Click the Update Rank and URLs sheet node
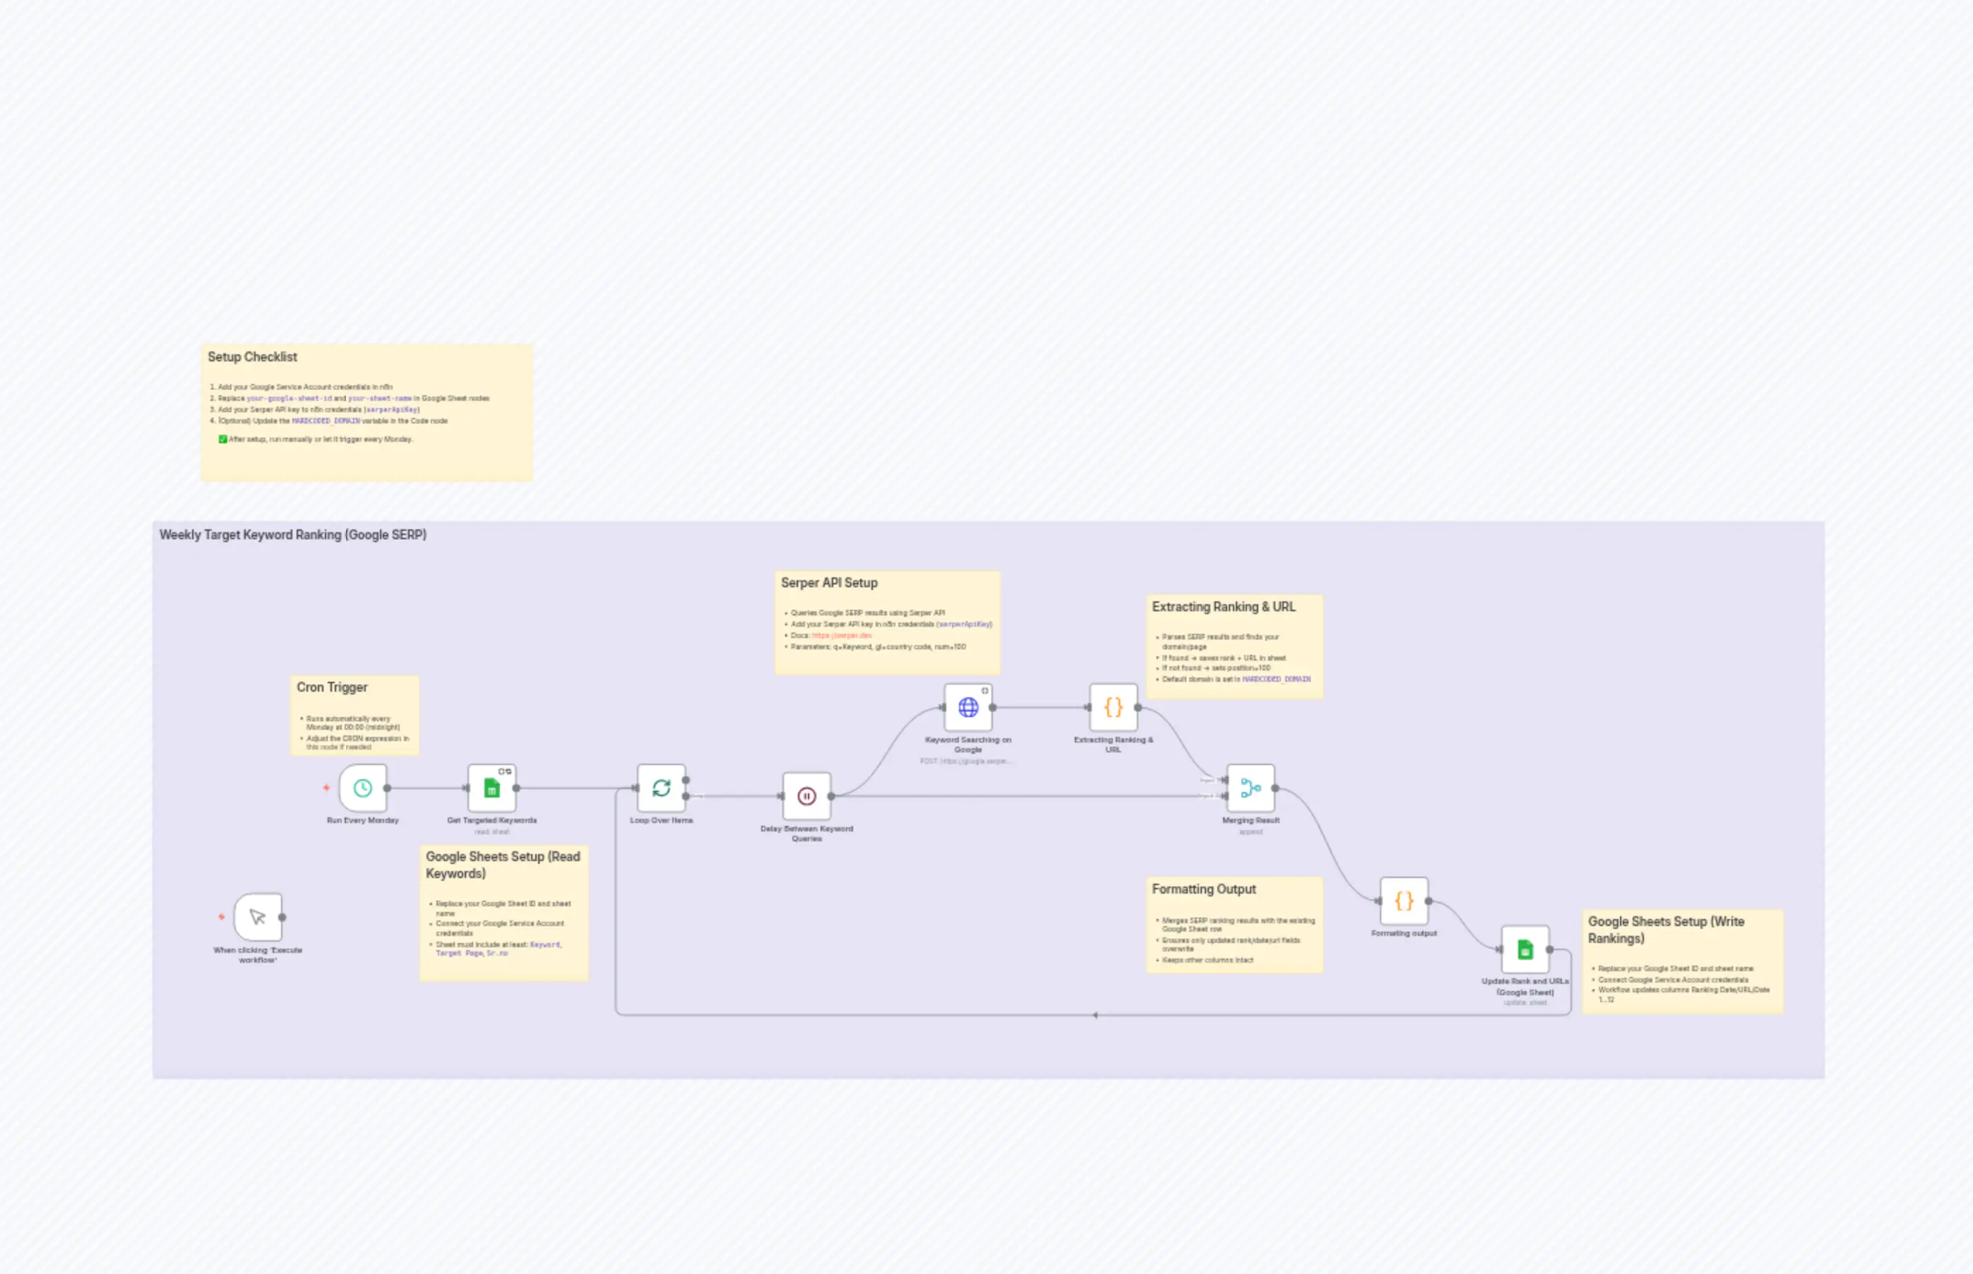Screen dimensions: 1973x1274 [x=1525, y=951]
